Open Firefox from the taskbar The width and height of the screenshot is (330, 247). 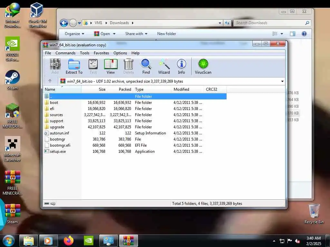coord(69,241)
